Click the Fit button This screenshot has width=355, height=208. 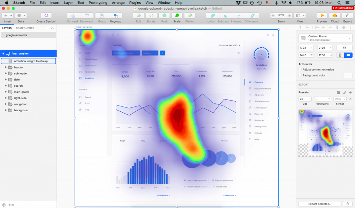click(x=344, y=48)
